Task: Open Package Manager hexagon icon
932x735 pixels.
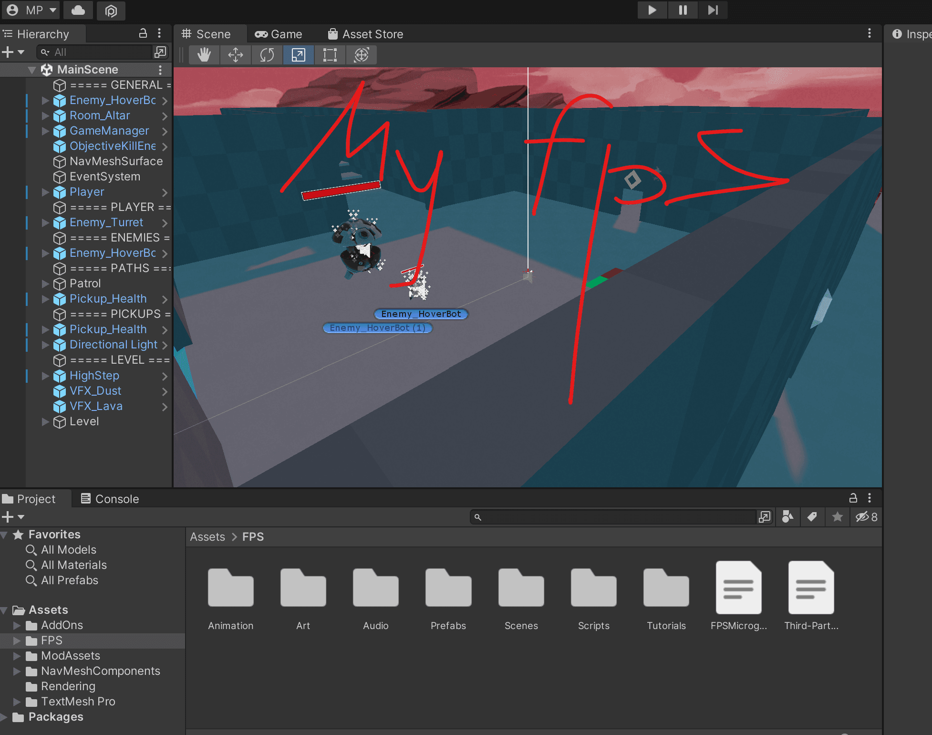Action: 111,10
